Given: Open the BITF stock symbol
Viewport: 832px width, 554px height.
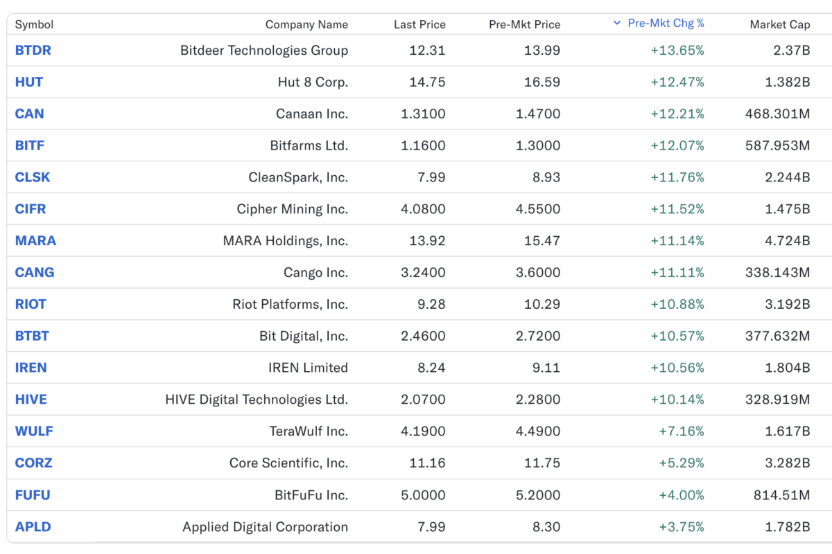Looking at the screenshot, I should [30, 146].
